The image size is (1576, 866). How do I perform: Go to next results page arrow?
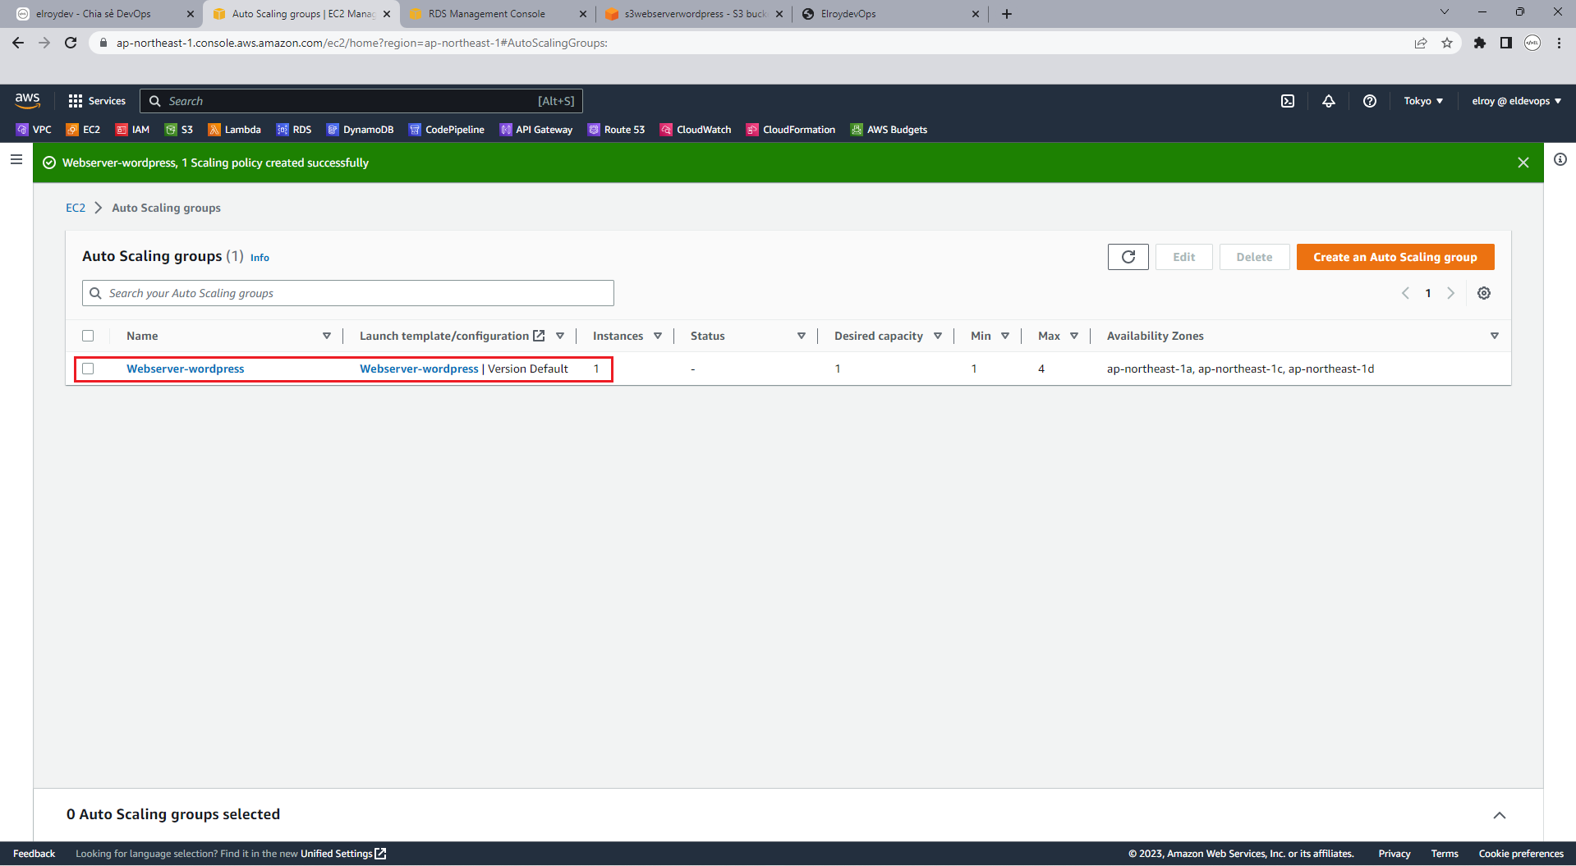pyautogui.click(x=1451, y=293)
